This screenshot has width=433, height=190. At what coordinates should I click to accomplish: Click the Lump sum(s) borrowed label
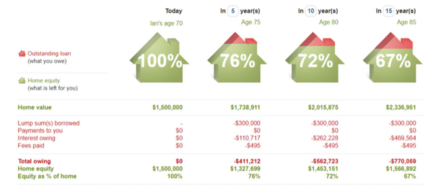[49, 123]
